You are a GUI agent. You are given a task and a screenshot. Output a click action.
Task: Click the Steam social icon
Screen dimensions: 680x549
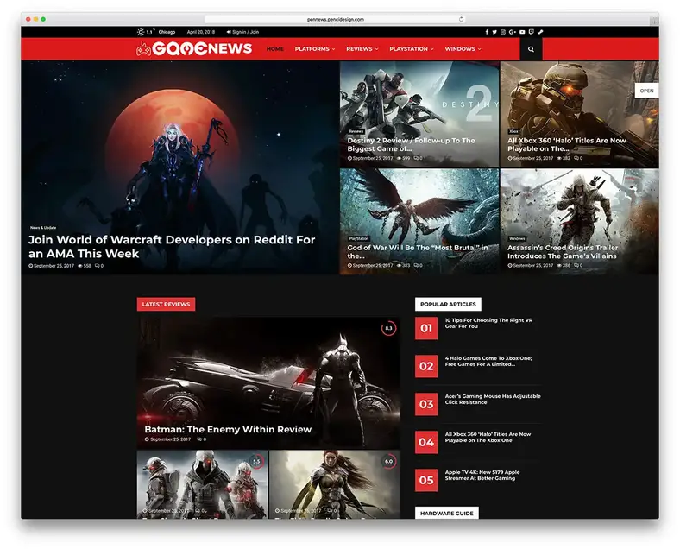(540, 32)
